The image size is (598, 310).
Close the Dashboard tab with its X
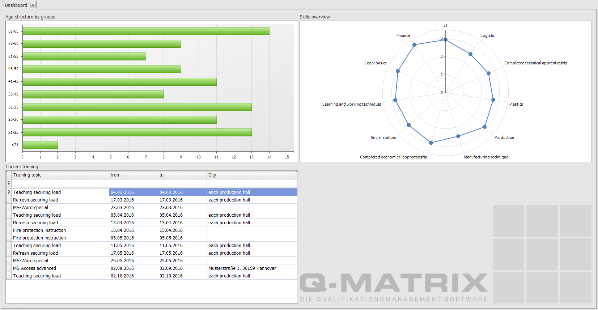coord(33,5)
